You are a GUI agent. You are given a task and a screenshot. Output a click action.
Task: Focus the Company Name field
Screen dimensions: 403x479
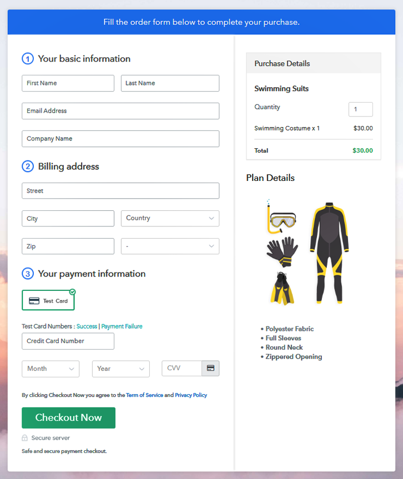tap(120, 139)
